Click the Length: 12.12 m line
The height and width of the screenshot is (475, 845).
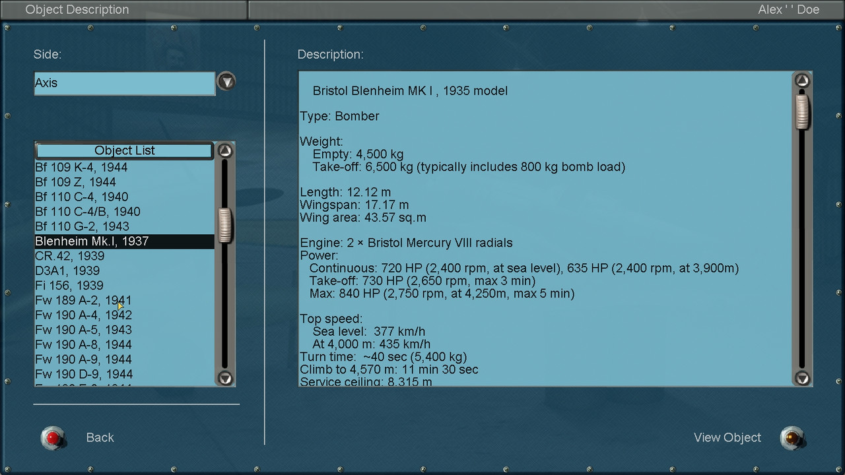pyautogui.click(x=345, y=193)
